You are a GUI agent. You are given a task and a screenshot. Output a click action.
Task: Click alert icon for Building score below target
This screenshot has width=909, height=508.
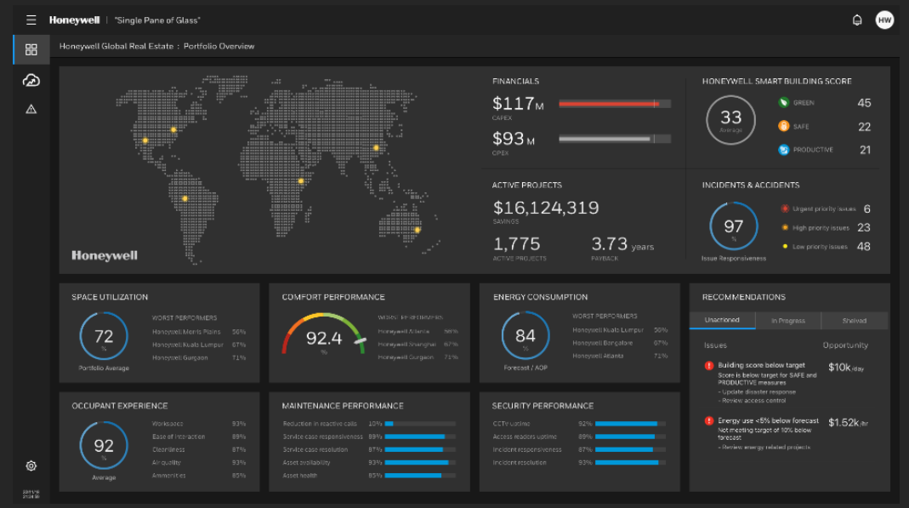point(708,365)
